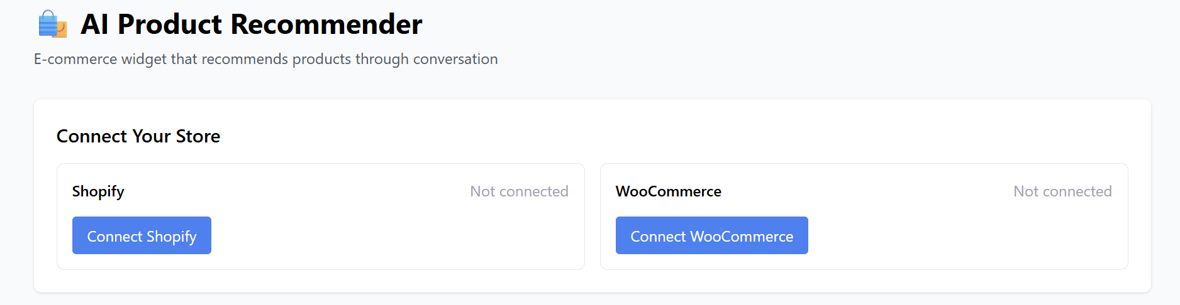Click the word "through" in the subtitle
The height and width of the screenshot is (305, 1180).
coord(382,59)
